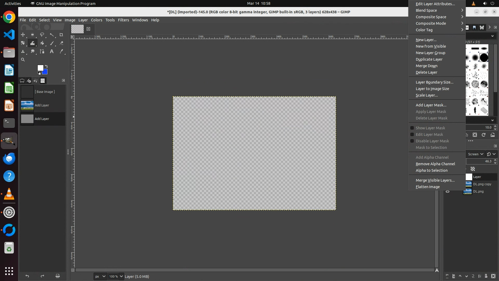Select the Zoom magnifier tool
The height and width of the screenshot is (281, 499).
tap(23, 60)
